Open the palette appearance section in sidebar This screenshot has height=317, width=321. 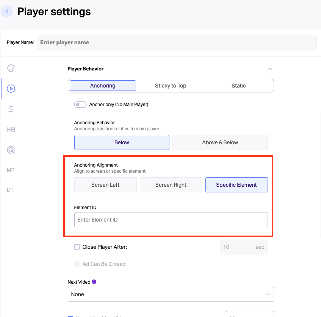(11, 68)
